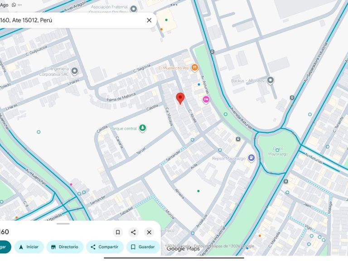Open the Directorio button
Screen dimensions: 348x261
pos(65,247)
